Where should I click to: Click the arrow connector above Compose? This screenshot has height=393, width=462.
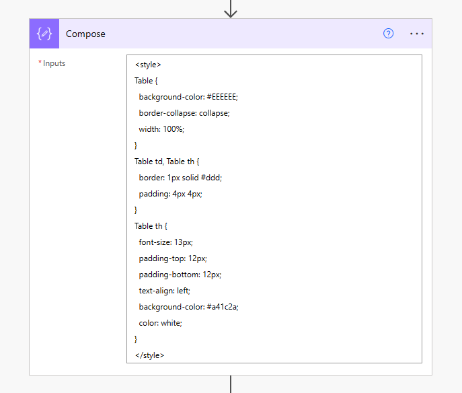coord(231,9)
